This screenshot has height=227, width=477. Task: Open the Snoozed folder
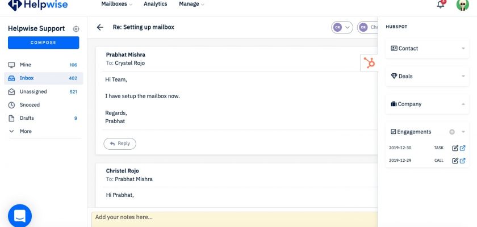(44, 105)
